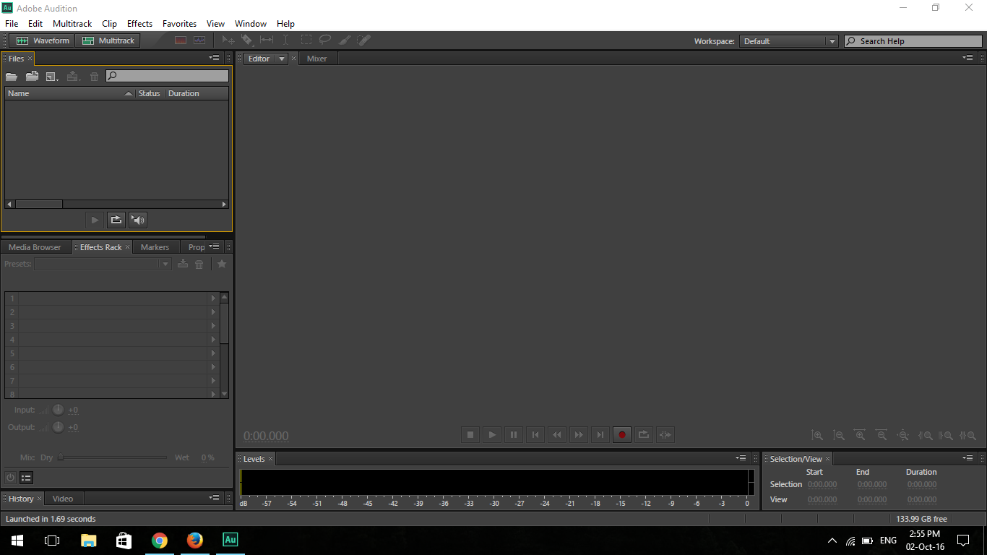Click the red Record button
The width and height of the screenshot is (987, 555).
622,434
